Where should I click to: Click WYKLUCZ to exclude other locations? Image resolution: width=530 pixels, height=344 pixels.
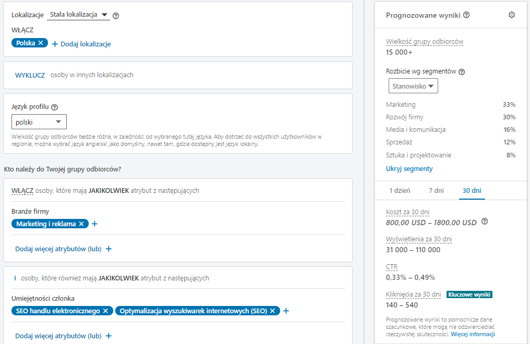point(30,75)
